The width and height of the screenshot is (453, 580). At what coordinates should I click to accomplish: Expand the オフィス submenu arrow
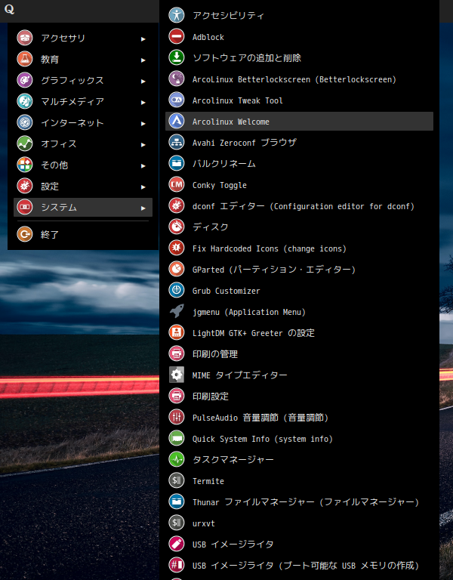(143, 145)
